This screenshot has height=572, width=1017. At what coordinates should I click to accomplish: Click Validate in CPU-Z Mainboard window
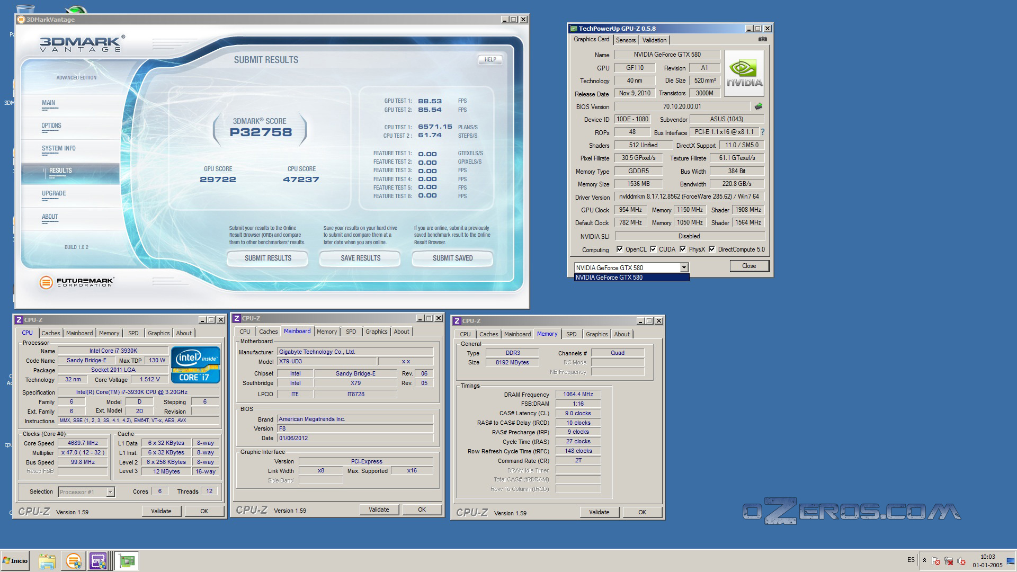379,510
